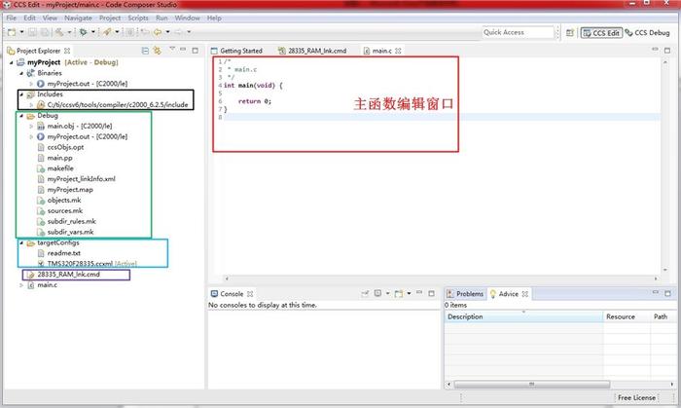681x408 pixels.
Task: Collapse the Debug folder node
Action: 21,116
